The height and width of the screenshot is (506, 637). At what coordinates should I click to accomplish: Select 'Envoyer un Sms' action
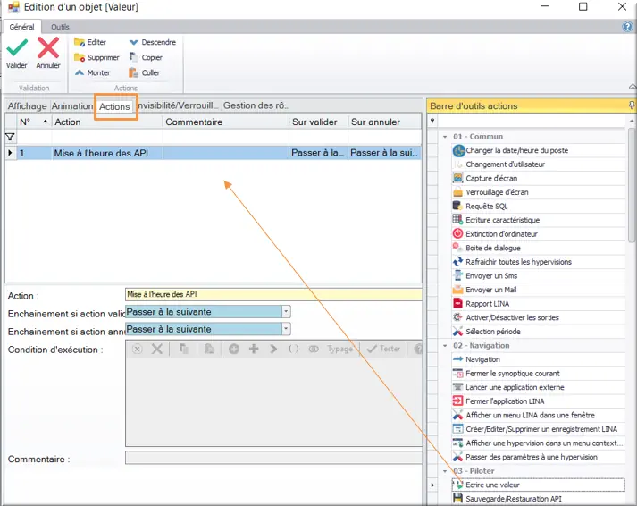click(539, 275)
